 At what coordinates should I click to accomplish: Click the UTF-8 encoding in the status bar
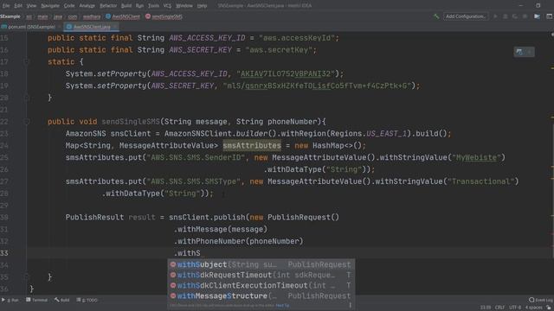click(515, 308)
